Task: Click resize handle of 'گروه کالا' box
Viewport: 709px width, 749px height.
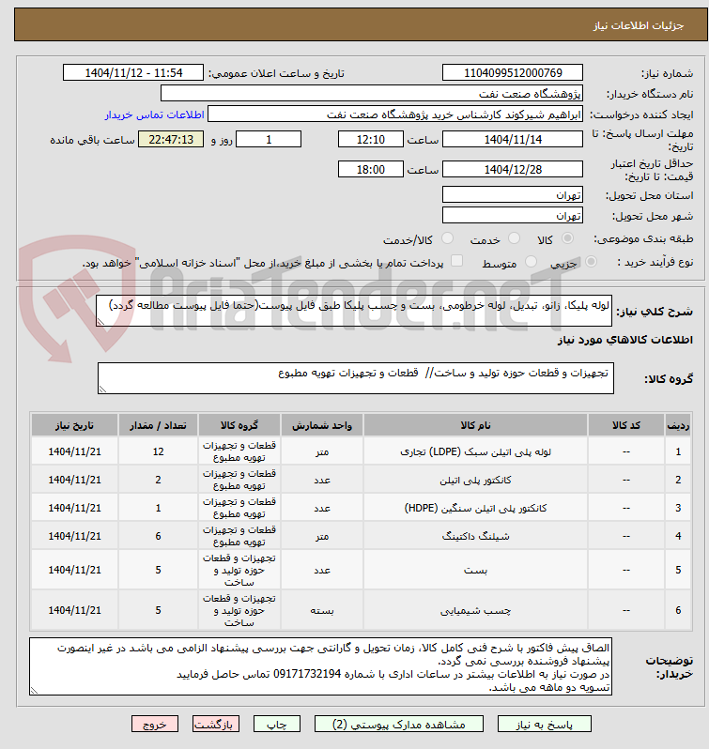Action: pyautogui.click(x=102, y=390)
